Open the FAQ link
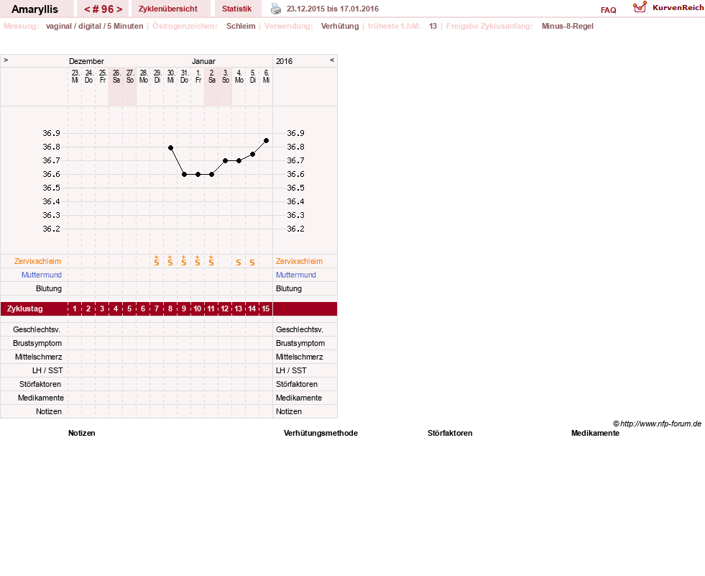This screenshot has width=705, height=576. tap(608, 10)
